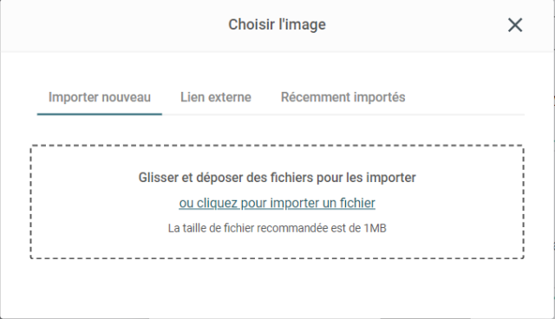Screen dimensions: 555x319
Task: Click empty drop zone area left of text
Action: click(85, 202)
